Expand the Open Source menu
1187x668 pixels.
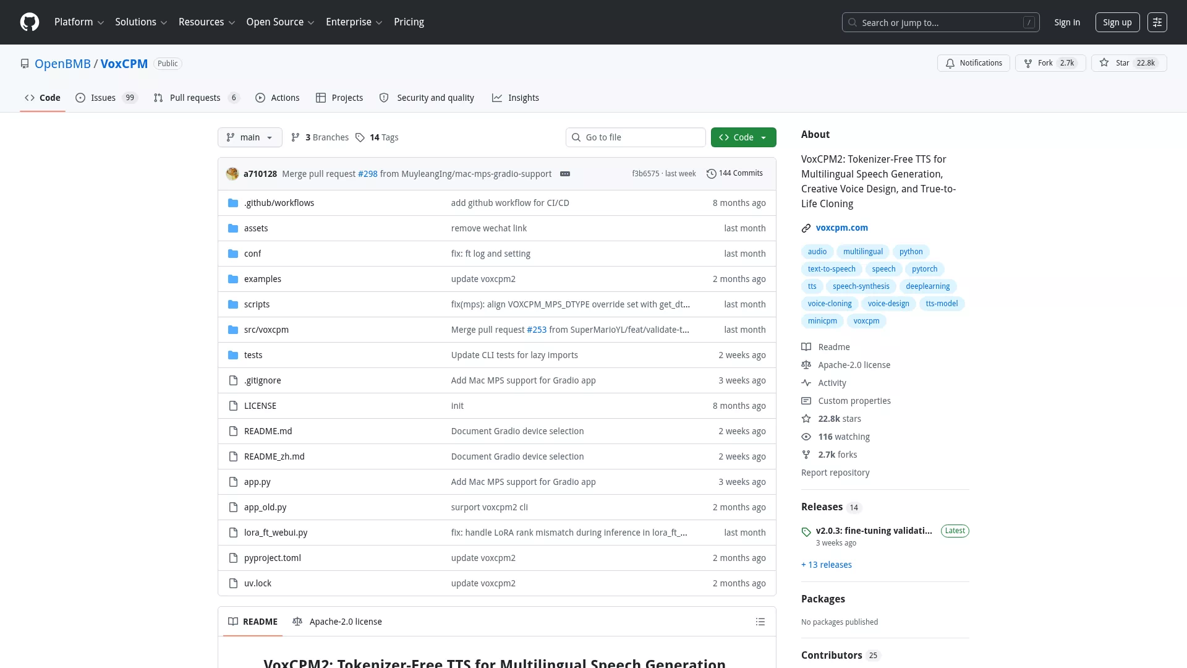click(280, 22)
